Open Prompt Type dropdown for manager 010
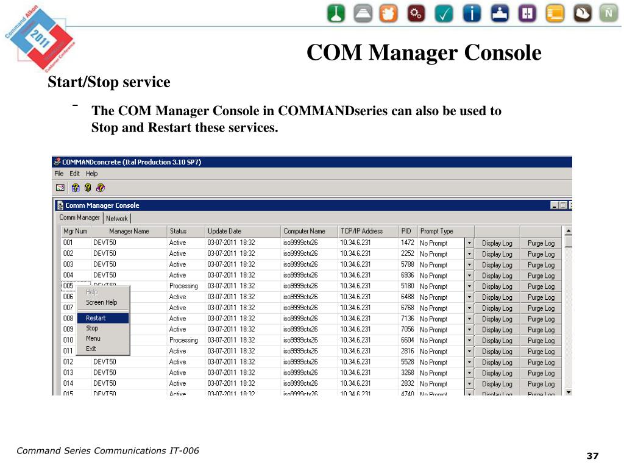Image resolution: width=624 pixels, height=468 pixels. click(469, 340)
